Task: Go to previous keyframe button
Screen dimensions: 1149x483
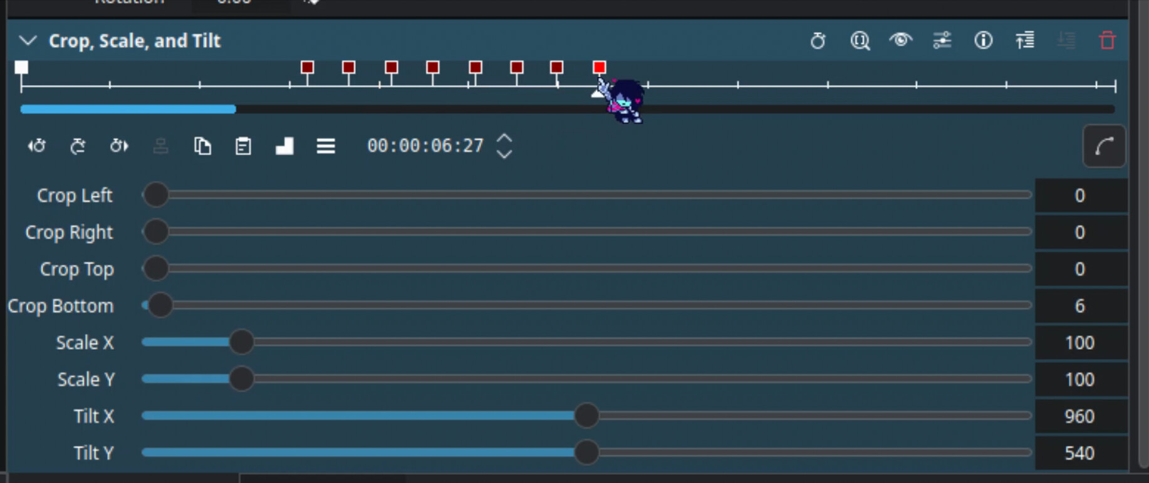Action: (36, 146)
